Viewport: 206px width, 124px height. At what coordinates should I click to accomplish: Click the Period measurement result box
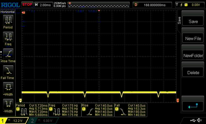(x=32, y=110)
